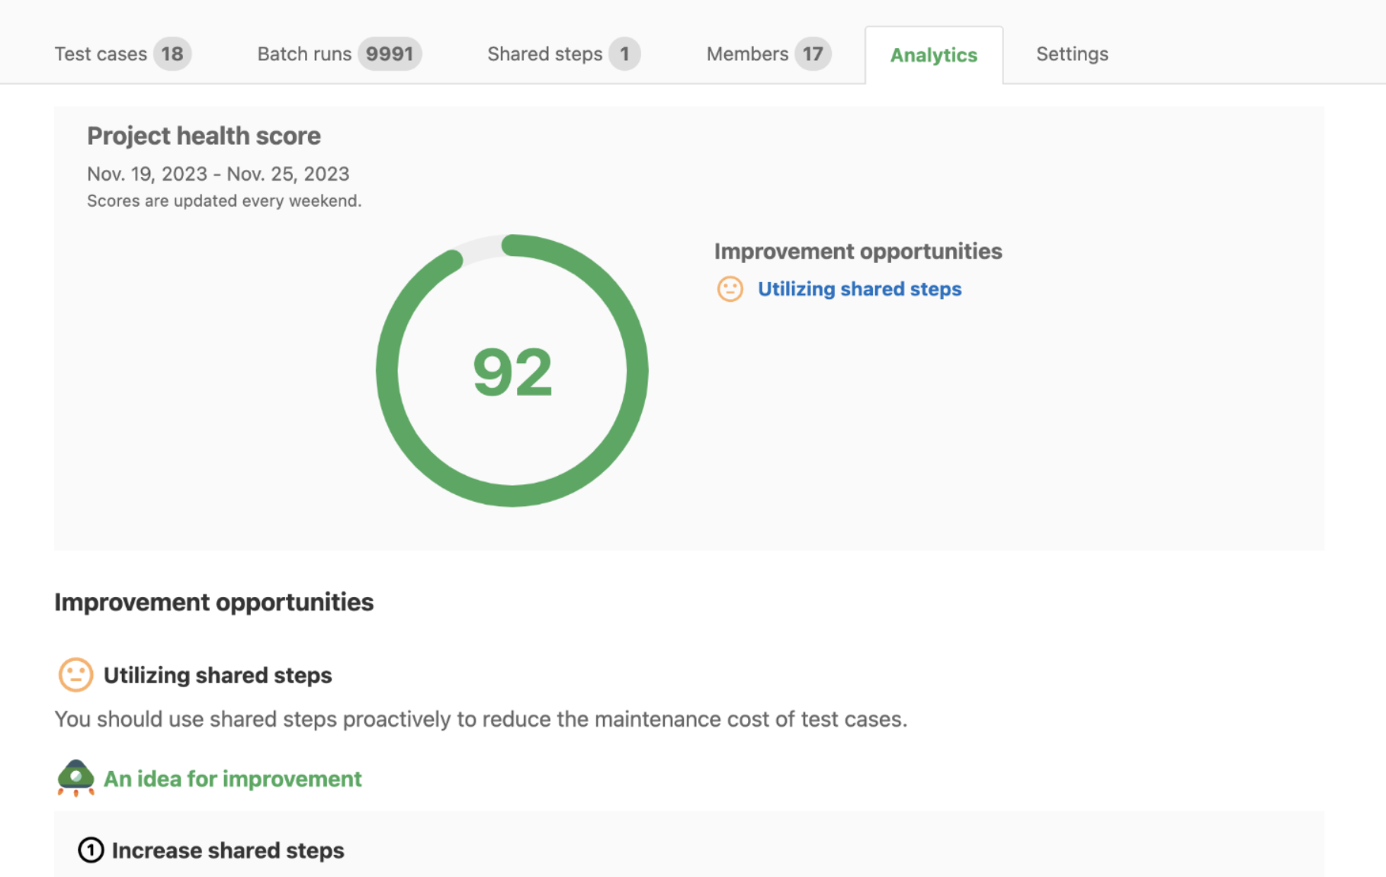Screen dimensions: 1386x877
Task: Follow the blue Utilizing shared steps link
Action: 859,289
